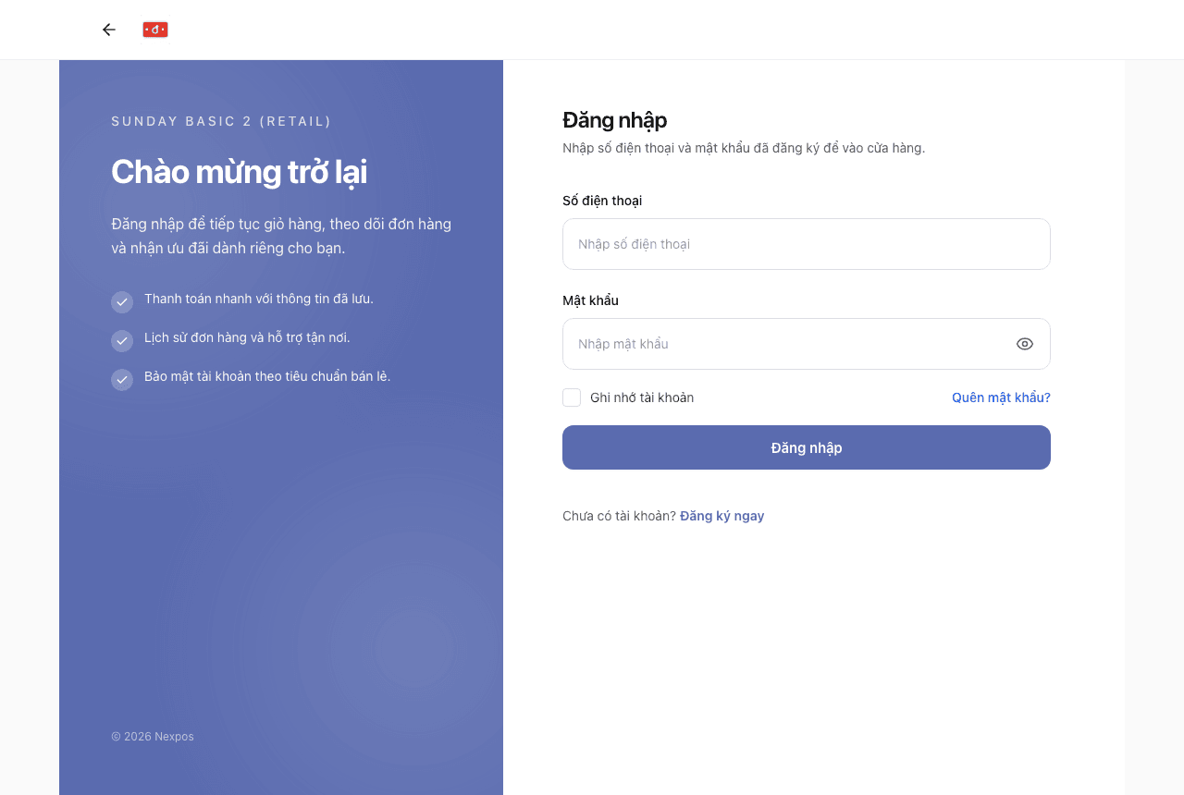Click the Mật khẩu field label
The image size is (1184, 795).
(x=590, y=300)
